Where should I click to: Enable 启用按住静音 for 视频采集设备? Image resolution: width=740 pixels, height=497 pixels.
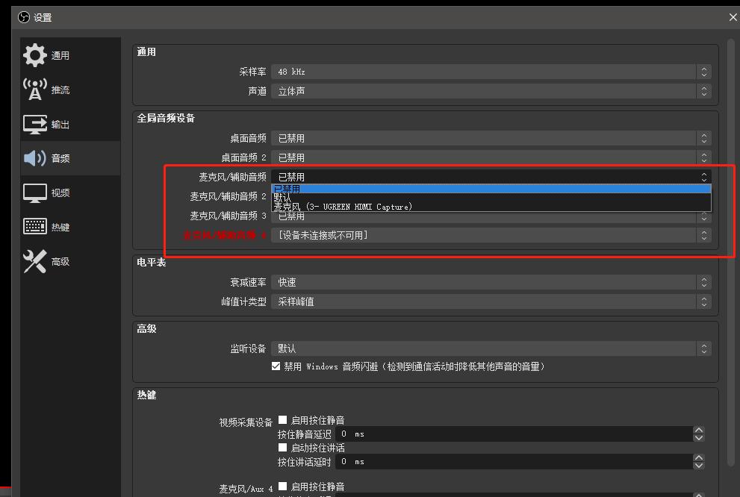282,419
